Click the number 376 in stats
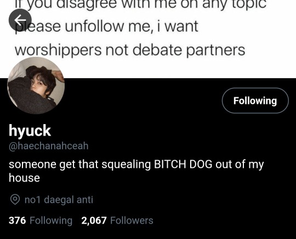 pyautogui.click(x=17, y=220)
